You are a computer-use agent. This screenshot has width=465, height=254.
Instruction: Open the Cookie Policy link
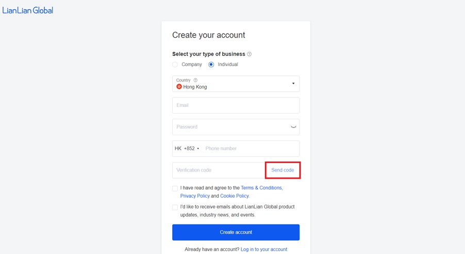pos(235,196)
